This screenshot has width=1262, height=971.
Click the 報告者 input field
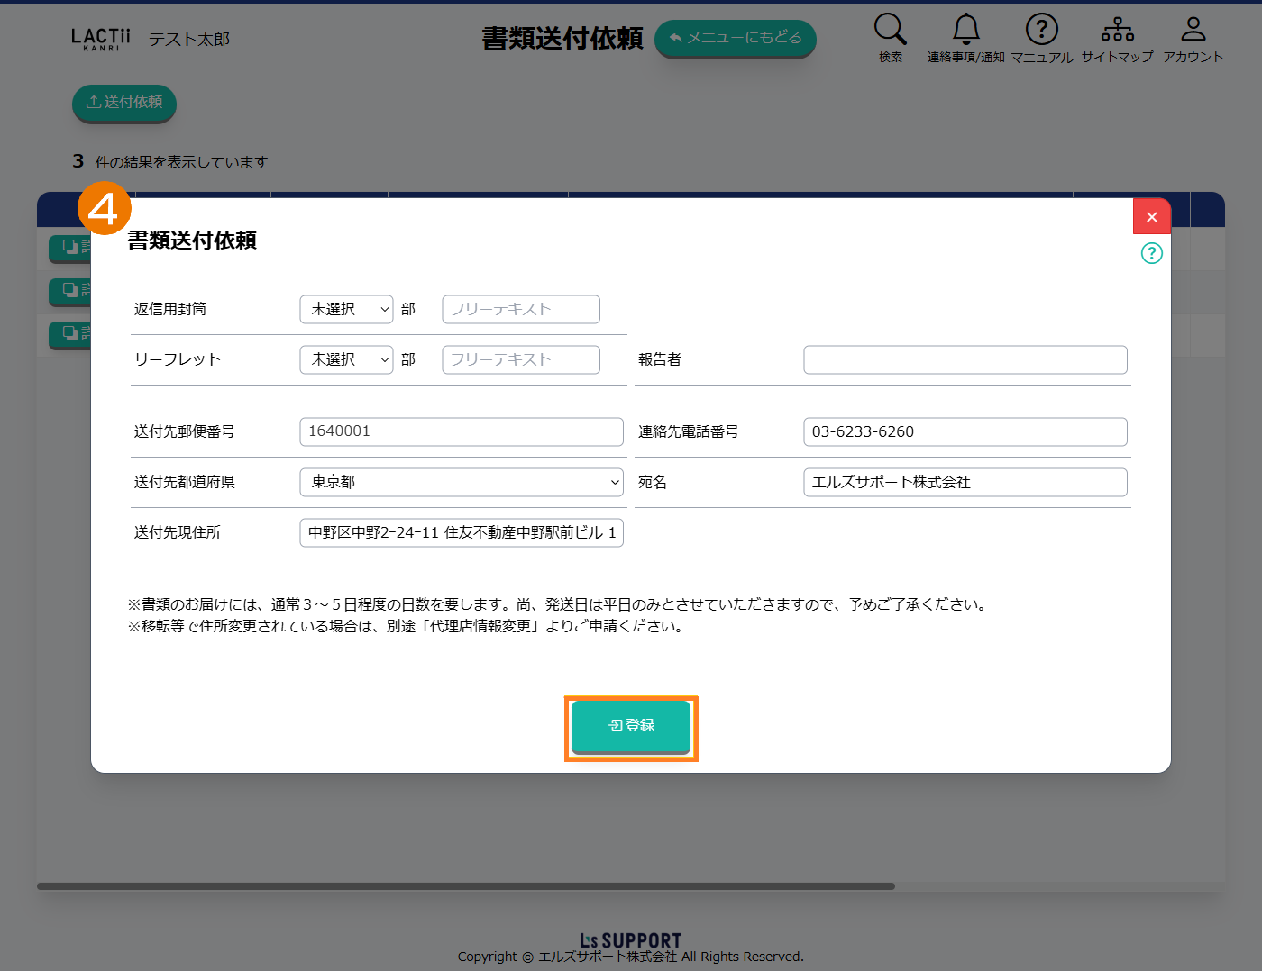click(x=965, y=359)
